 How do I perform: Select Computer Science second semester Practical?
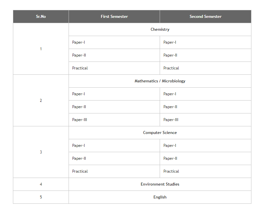171,171
